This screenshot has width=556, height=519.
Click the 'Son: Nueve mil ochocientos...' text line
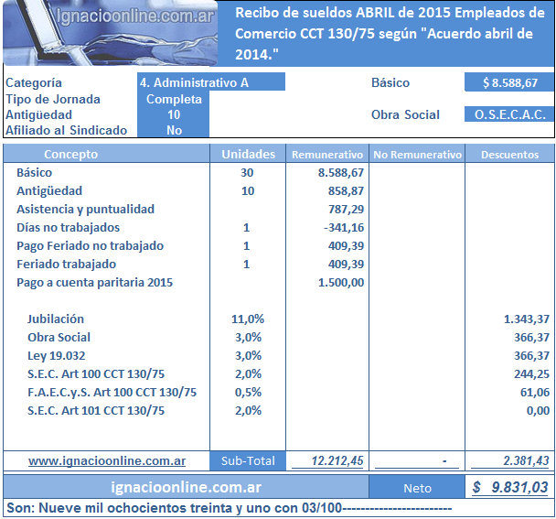[229, 508]
